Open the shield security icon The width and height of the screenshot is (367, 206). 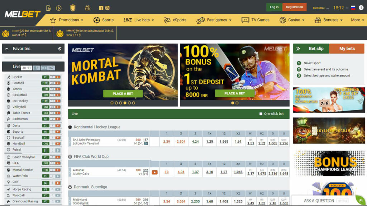tap(73, 8)
